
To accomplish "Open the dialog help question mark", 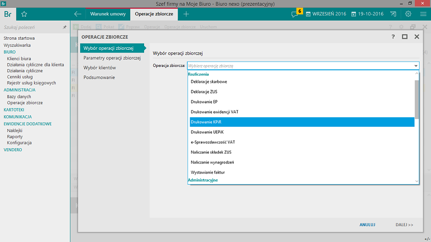I will tap(393, 36).
